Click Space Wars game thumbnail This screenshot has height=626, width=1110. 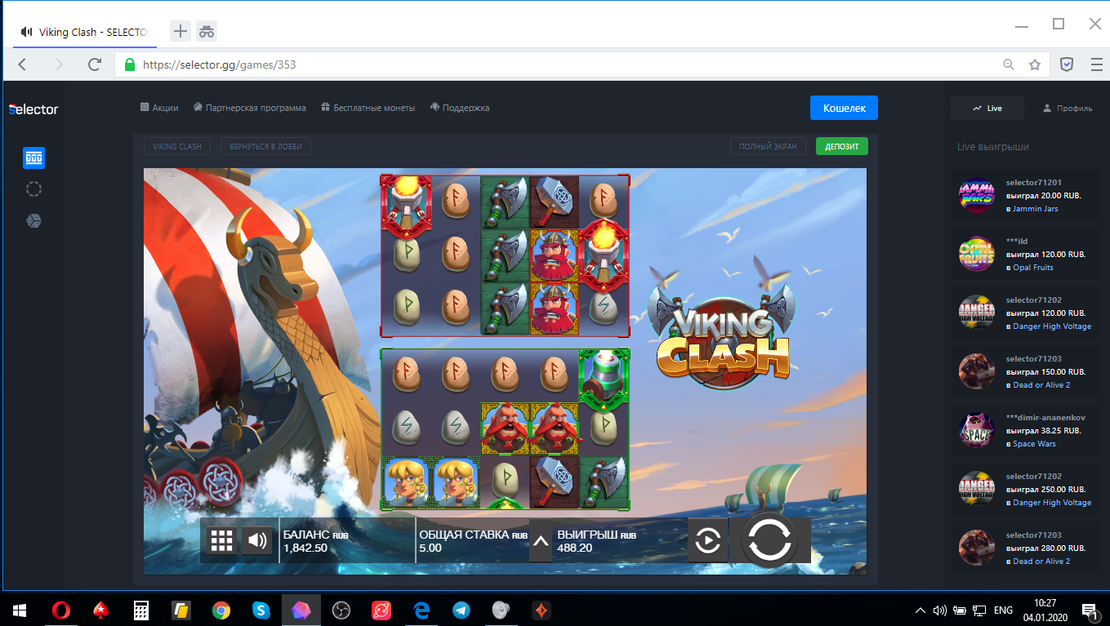tap(976, 431)
